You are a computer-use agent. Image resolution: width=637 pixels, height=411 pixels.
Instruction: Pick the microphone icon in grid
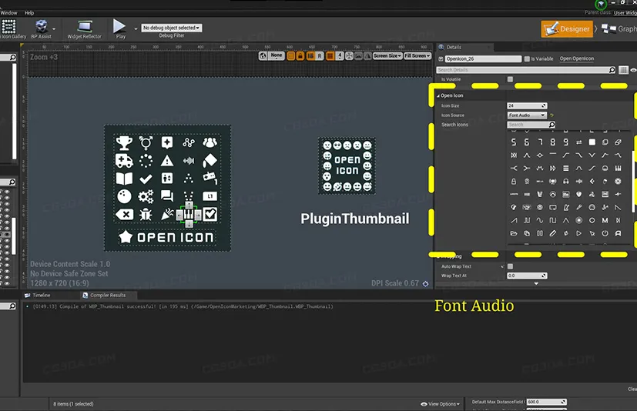coord(579,207)
